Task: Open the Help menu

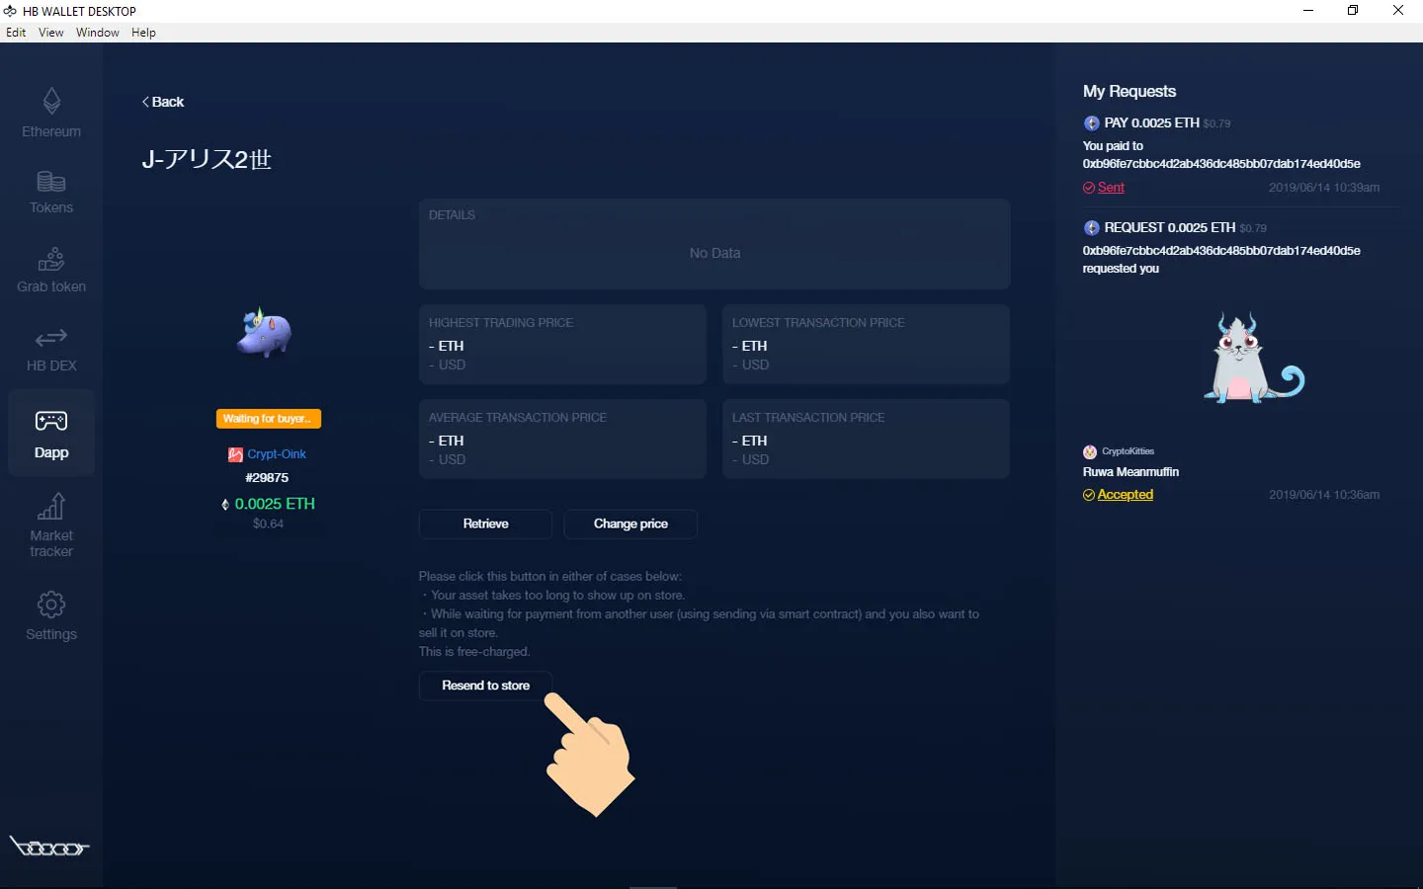Action: (143, 33)
